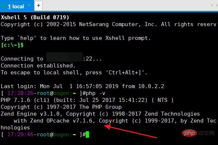
Task: Click the local "[c:\~]$" prompt
Action: pos(12,45)
